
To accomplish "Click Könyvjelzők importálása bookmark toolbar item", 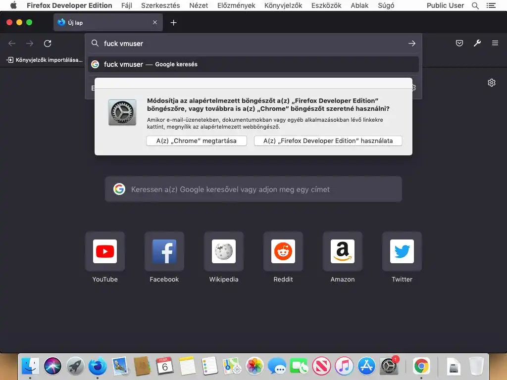I will (x=45, y=60).
